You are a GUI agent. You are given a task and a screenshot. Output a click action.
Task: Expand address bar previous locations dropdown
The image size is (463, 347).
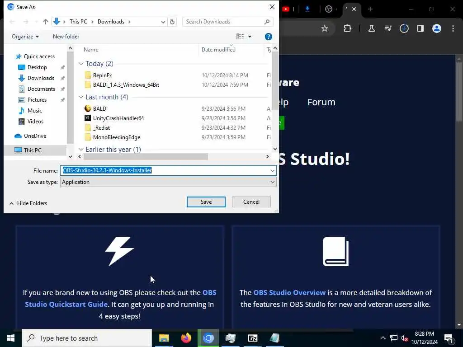163,22
